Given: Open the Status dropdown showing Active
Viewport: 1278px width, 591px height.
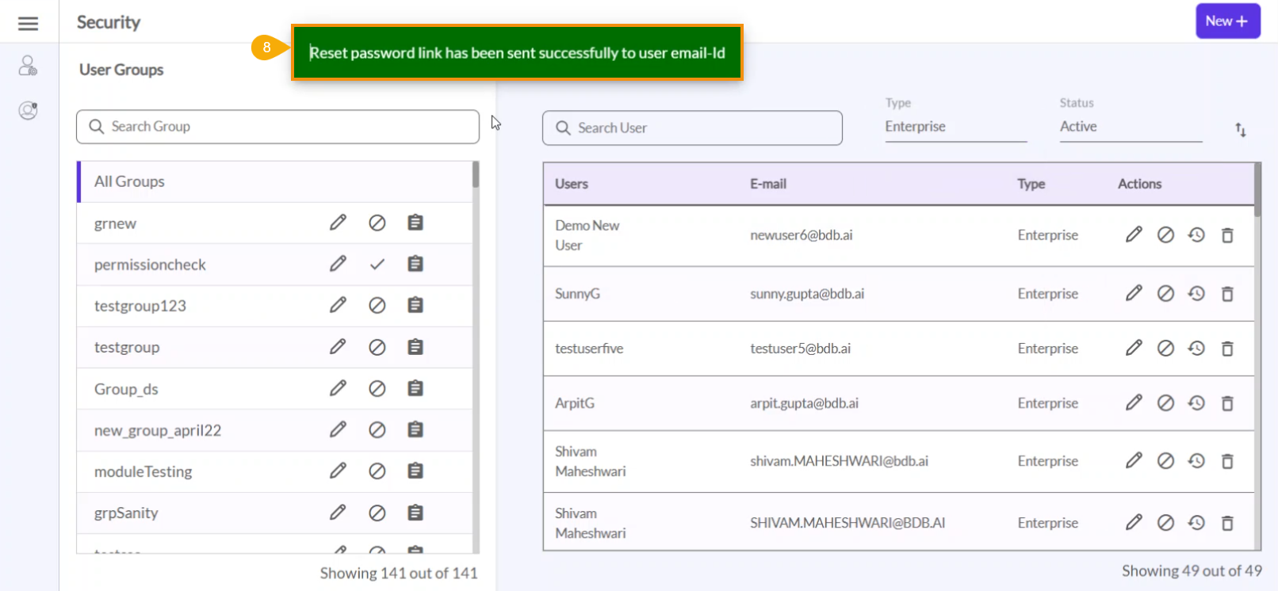Looking at the screenshot, I should point(1130,127).
